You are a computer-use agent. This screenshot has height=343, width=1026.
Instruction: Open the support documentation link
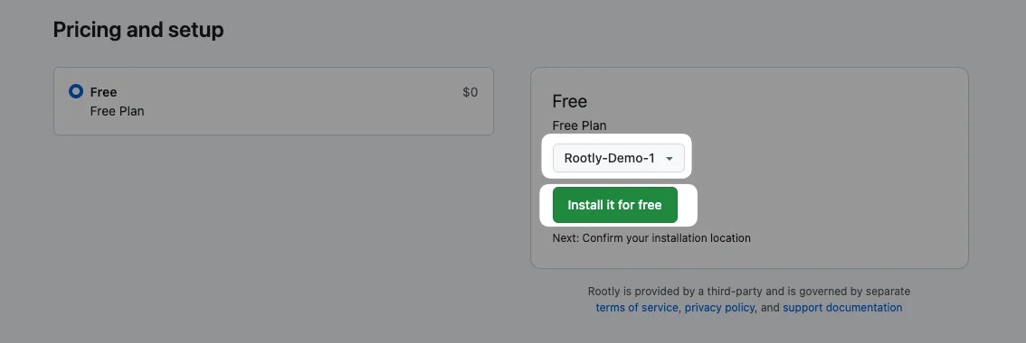842,308
